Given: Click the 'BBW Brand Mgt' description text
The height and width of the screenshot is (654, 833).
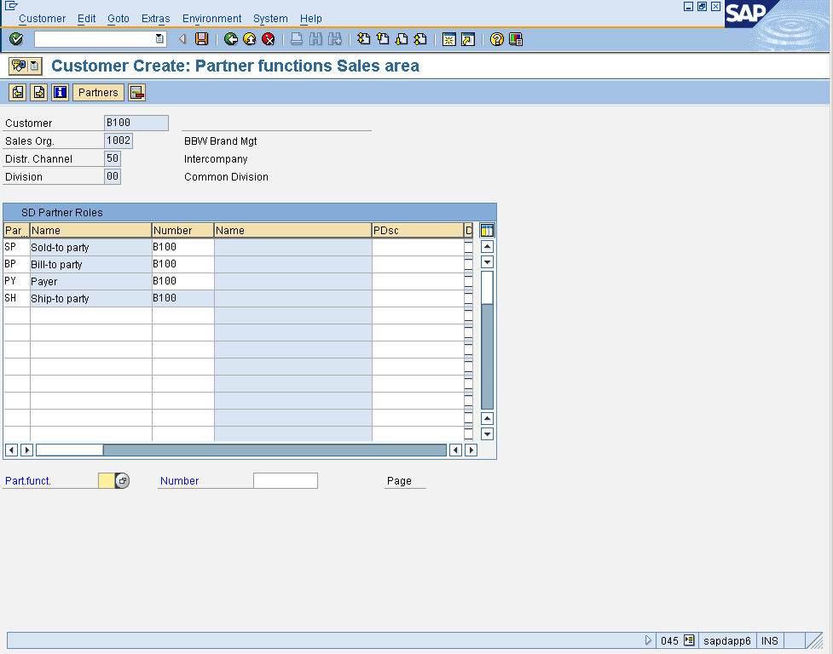Looking at the screenshot, I should tap(221, 141).
